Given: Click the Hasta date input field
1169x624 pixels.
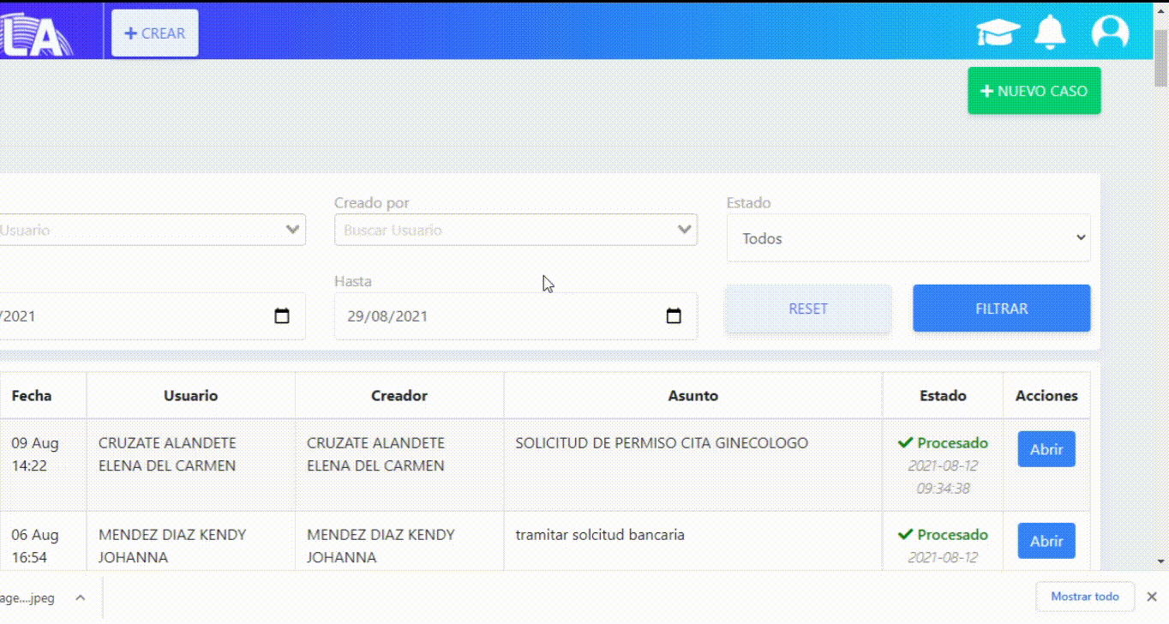Looking at the screenshot, I should pyautogui.click(x=497, y=316).
